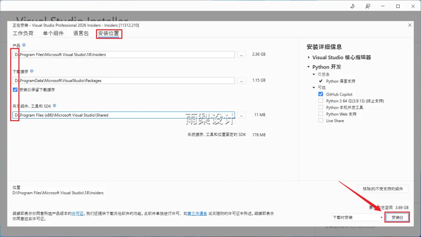Click Python 语言支持 included item
This screenshot has width=421, height=237.
(x=340, y=81)
